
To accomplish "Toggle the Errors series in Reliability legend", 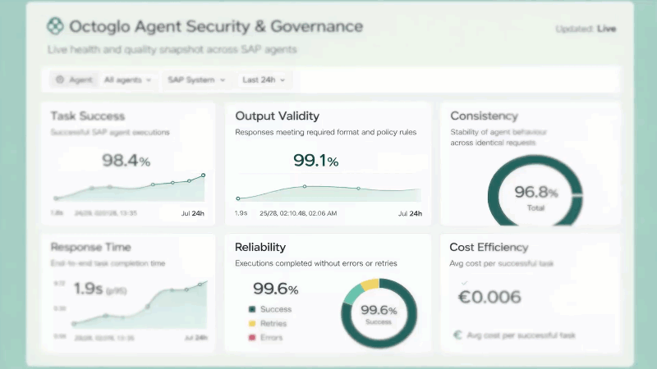I will (x=265, y=338).
